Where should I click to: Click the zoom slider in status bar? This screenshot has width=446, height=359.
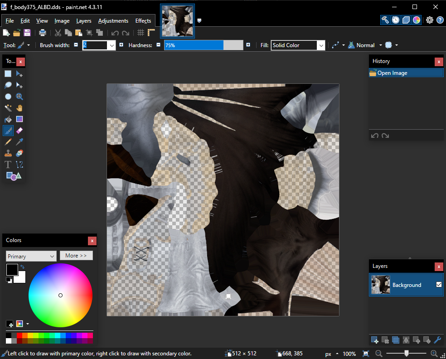tap(407, 353)
